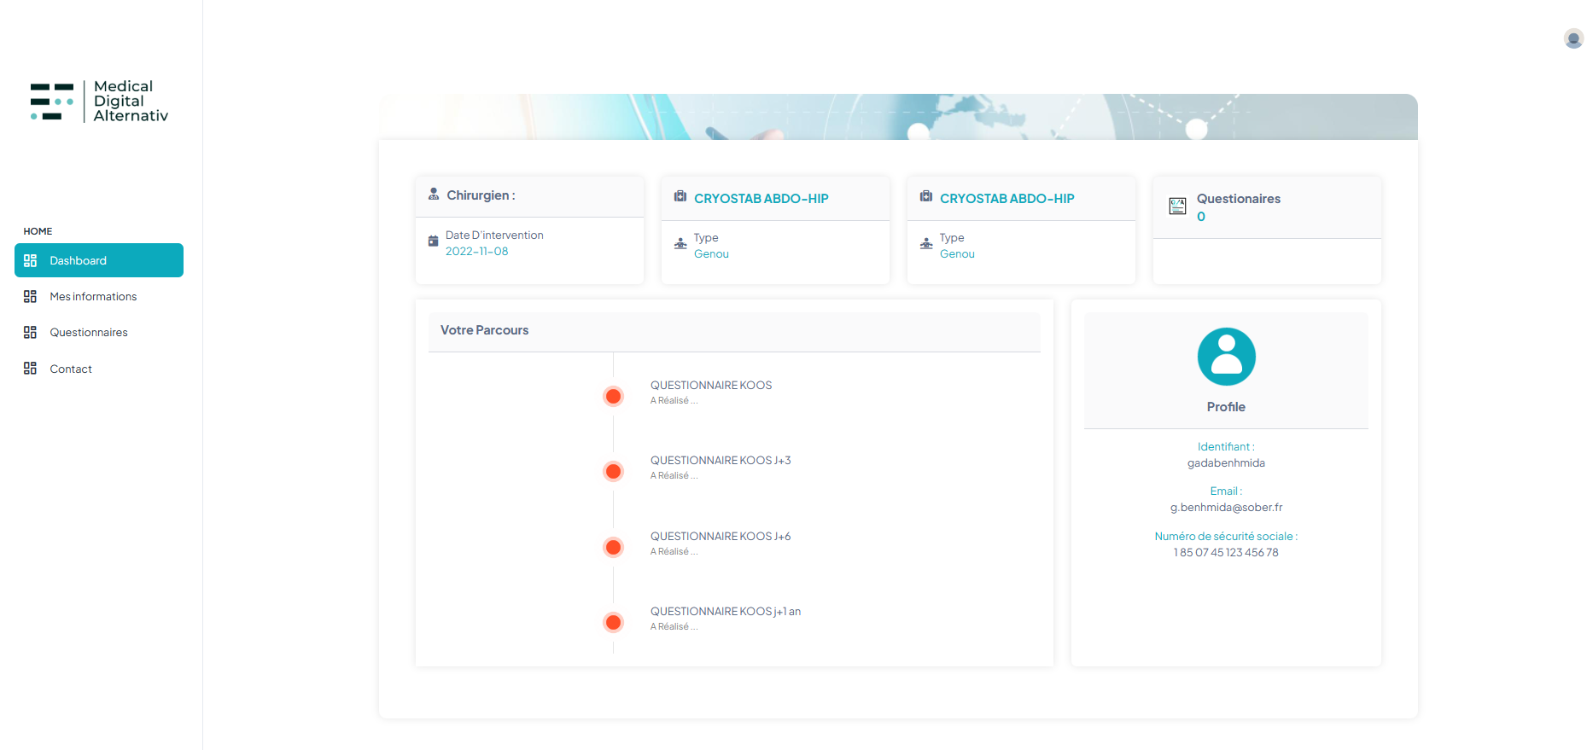Image resolution: width=1593 pixels, height=750 pixels.
Task: Select the QUESTIONNAIRE KOOS J+3 red marker
Action: [x=613, y=471]
